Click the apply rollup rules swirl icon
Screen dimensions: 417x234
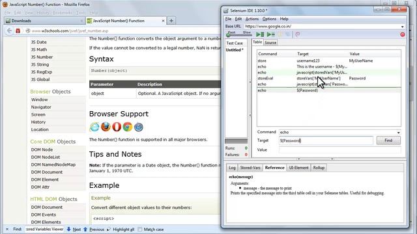pos(298,34)
